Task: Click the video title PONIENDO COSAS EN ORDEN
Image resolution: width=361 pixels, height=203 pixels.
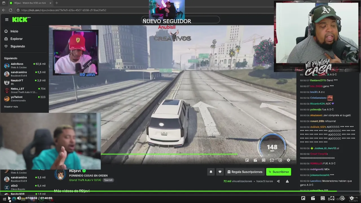Action: [88, 175]
